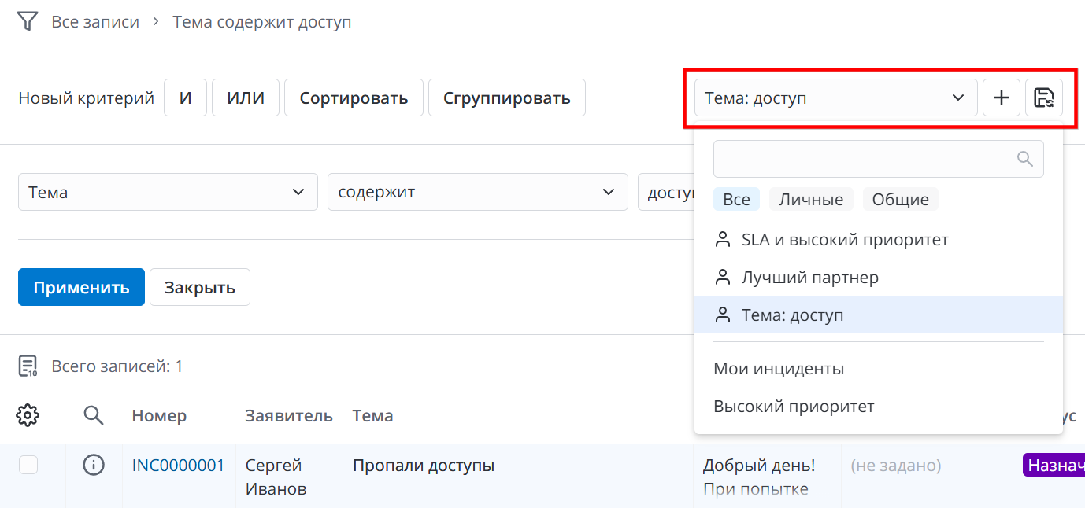Filter list by Общие chip
The width and height of the screenshot is (1085, 508).
pyautogui.click(x=900, y=200)
